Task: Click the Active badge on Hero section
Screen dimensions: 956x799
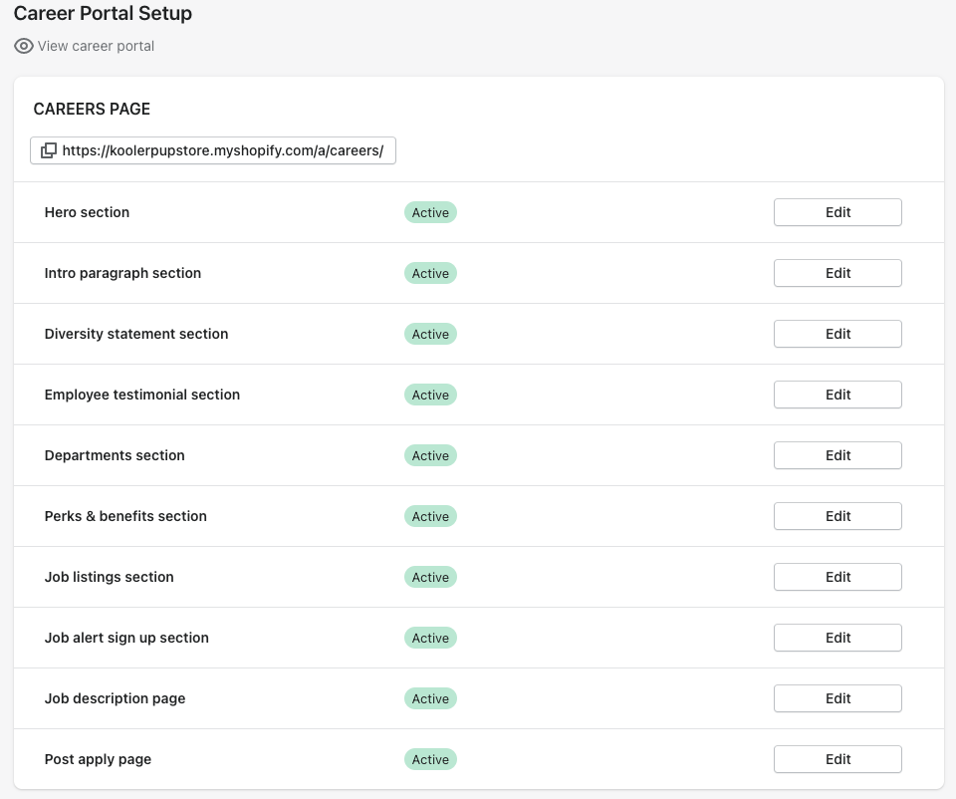Action: pos(430,212)
